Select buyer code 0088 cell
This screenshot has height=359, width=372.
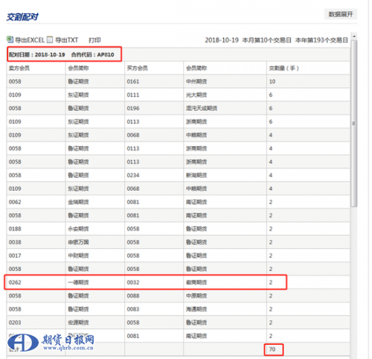coord(154,296)
